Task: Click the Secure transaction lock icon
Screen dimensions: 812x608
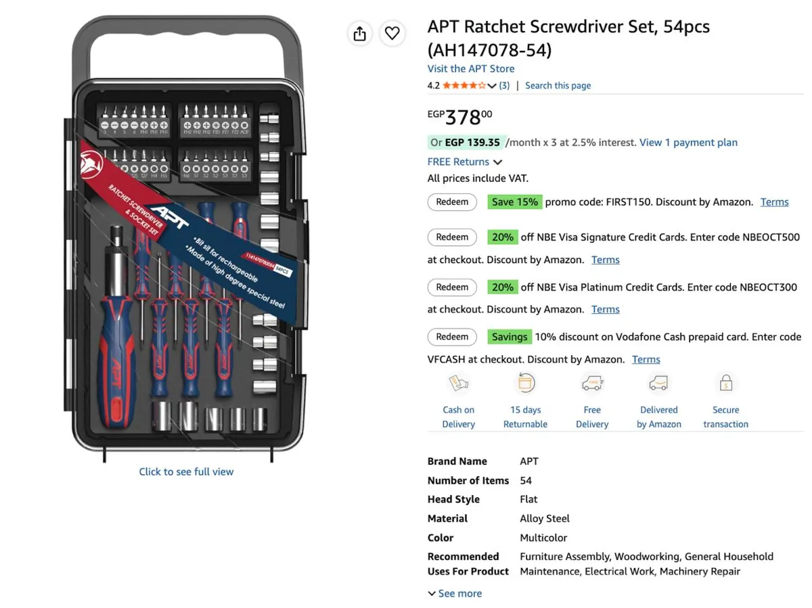Action: coord(725,383)
